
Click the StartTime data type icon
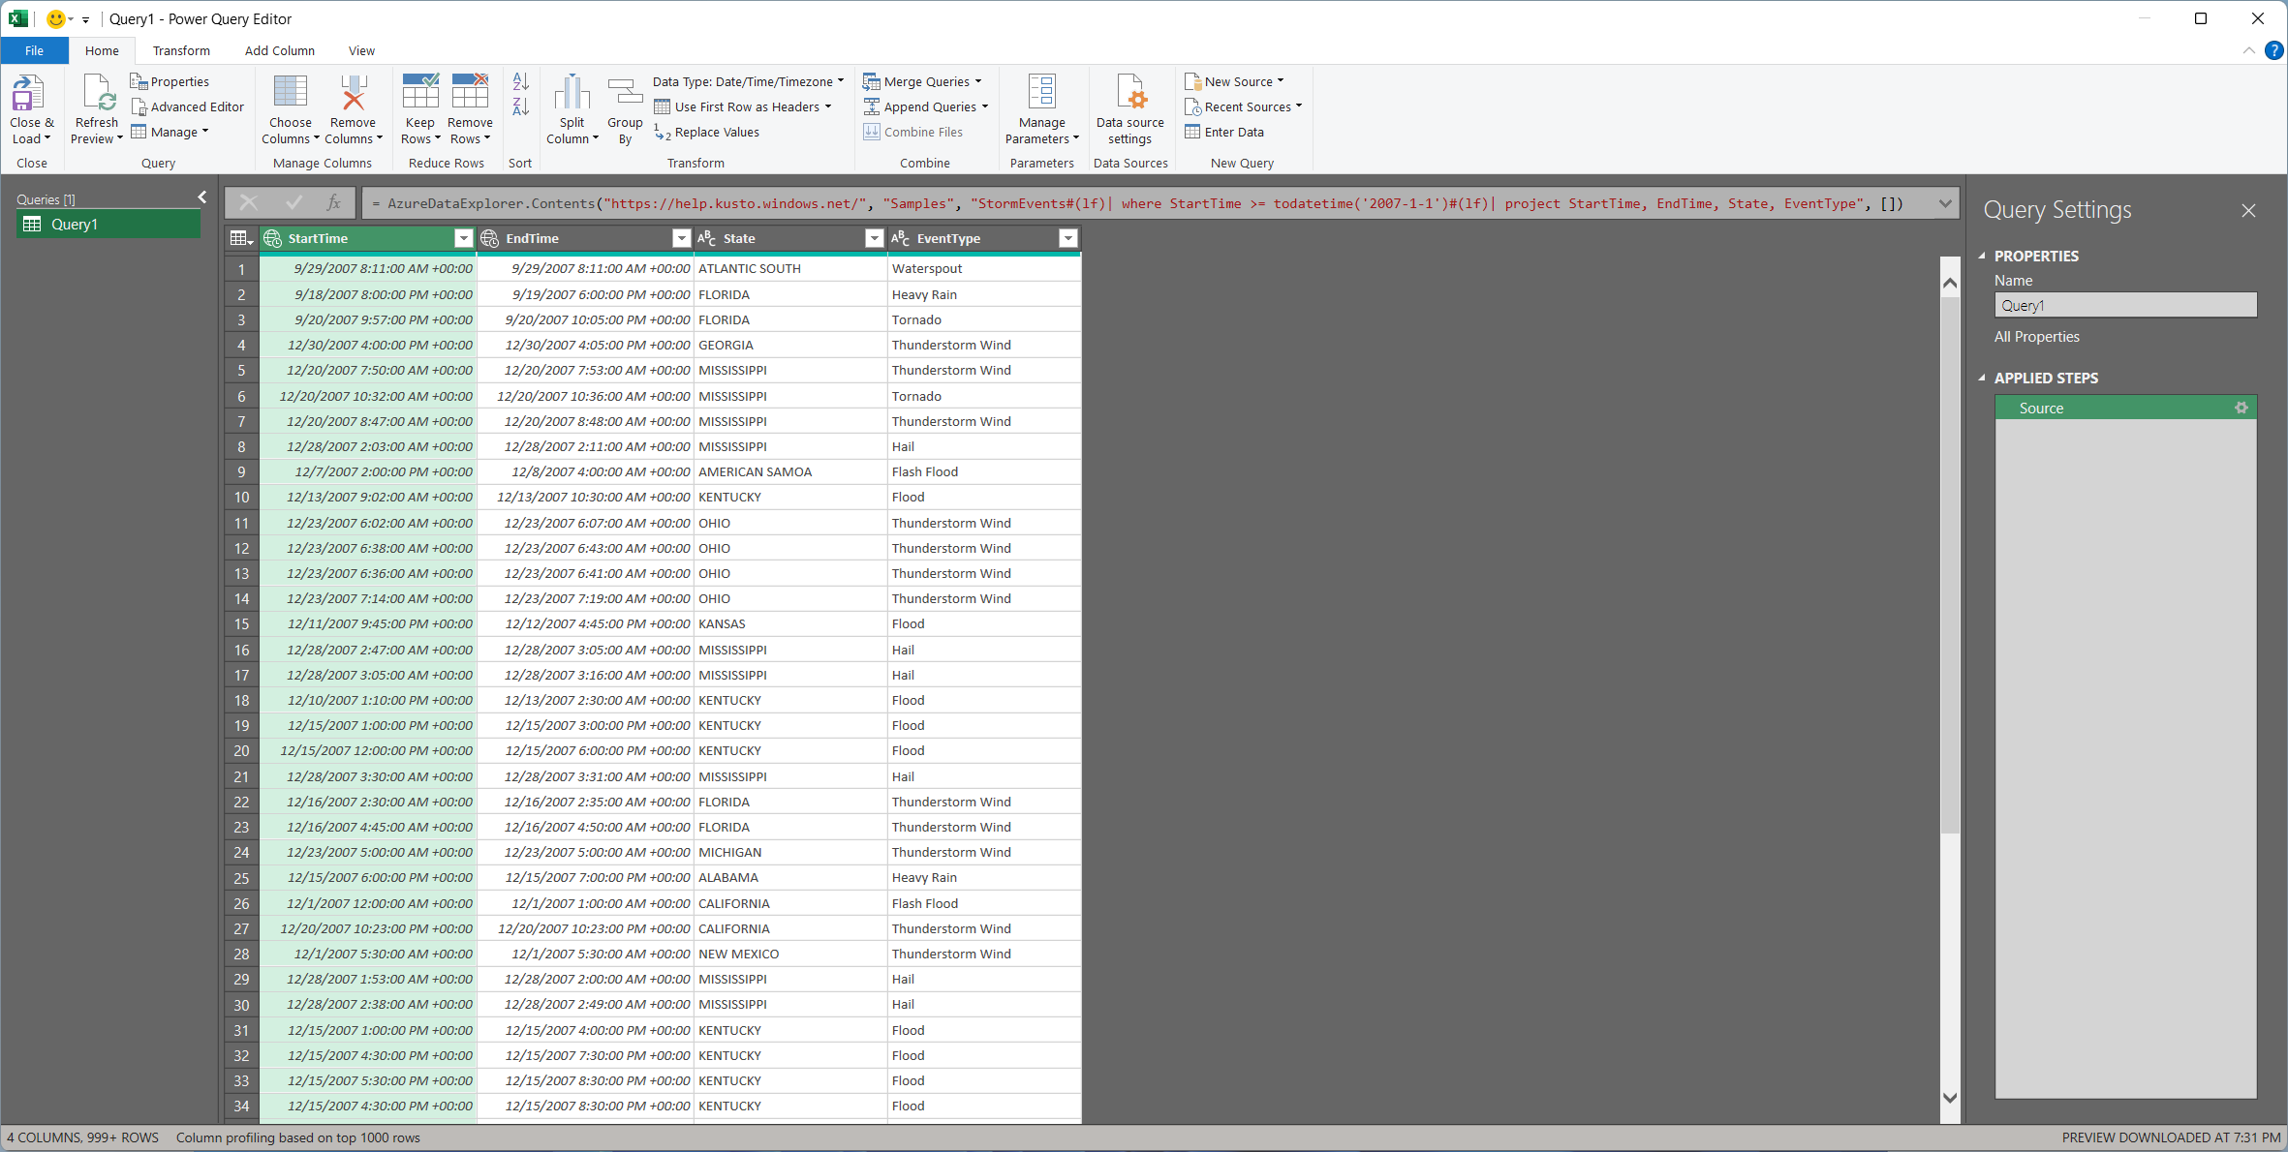click(x=272, y=239)
